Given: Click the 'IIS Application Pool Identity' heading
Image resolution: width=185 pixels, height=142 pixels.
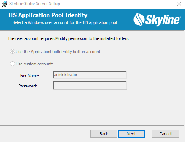Looking at the screenshot, I should pos(48,15).
